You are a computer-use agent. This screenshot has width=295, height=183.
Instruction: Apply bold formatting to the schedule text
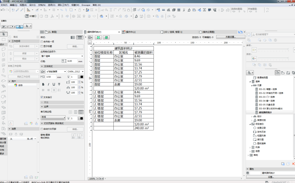(x=43, y=84)
